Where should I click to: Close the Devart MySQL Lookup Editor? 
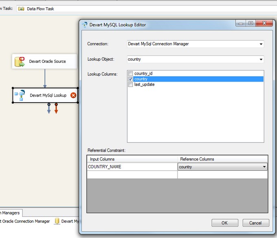click(264, 23)
